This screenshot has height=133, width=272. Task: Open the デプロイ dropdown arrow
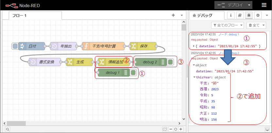pos(249,5)
